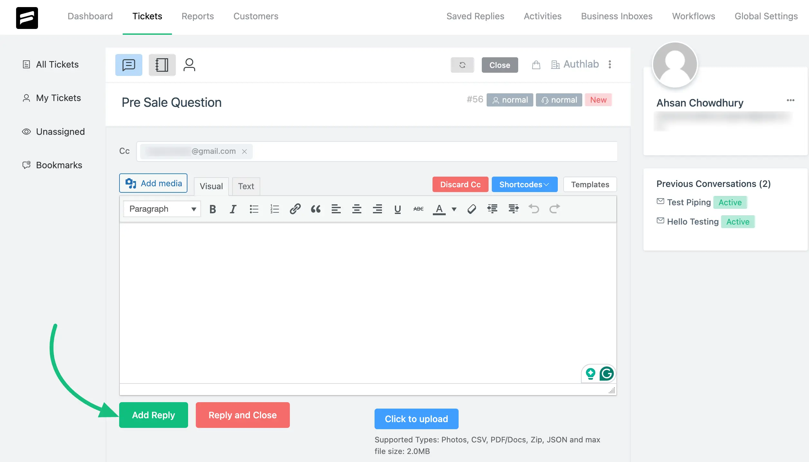
Task: Open the font color picker dropdown
Action: 453,209
